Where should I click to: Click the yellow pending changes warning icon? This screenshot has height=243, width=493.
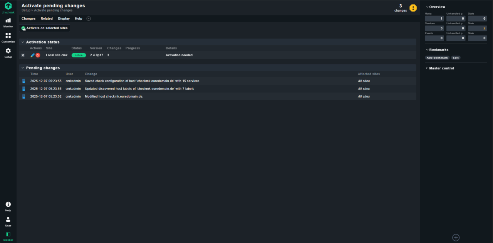pyautogui.click(x=413, y=8)
